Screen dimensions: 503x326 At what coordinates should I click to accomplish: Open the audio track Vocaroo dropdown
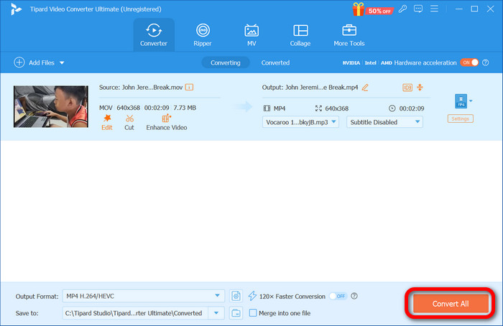click(x=301, y=122)
